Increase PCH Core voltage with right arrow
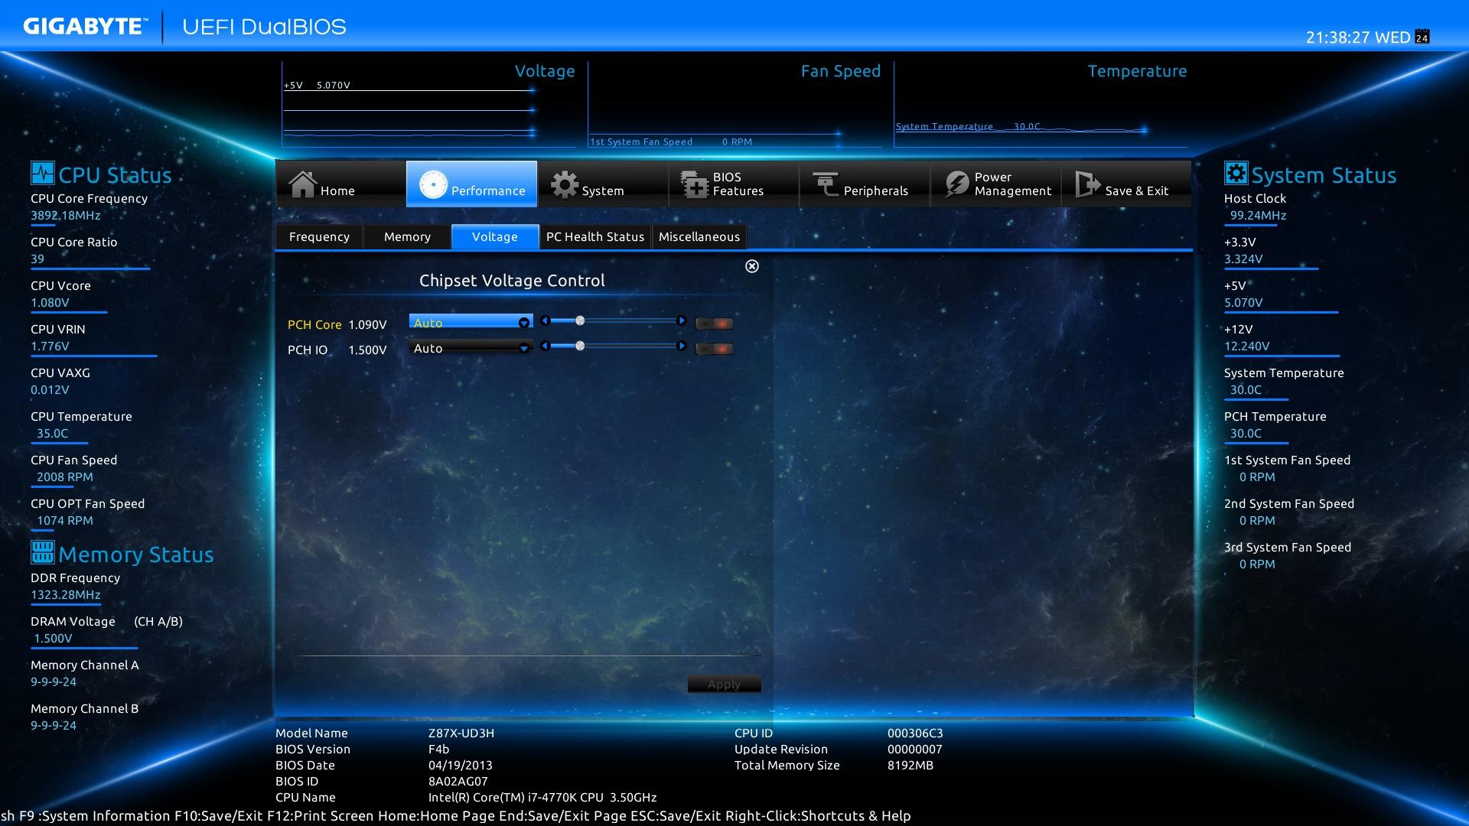1469x826 pixels. (x=681, y=320)
